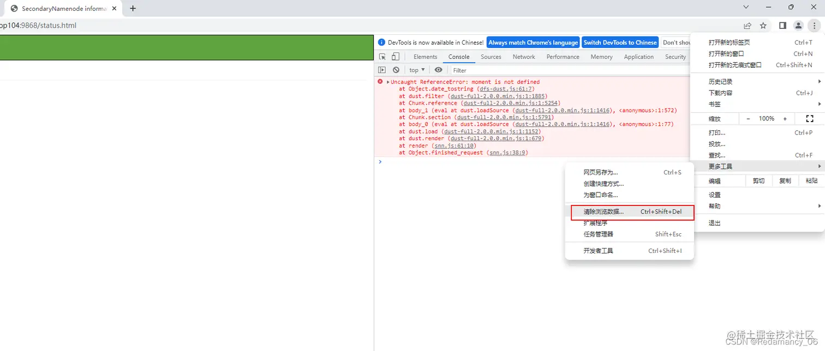Open the snn.js:38:9 source link
This screenshot has height=351, width=825.
(x=509, y=153)
